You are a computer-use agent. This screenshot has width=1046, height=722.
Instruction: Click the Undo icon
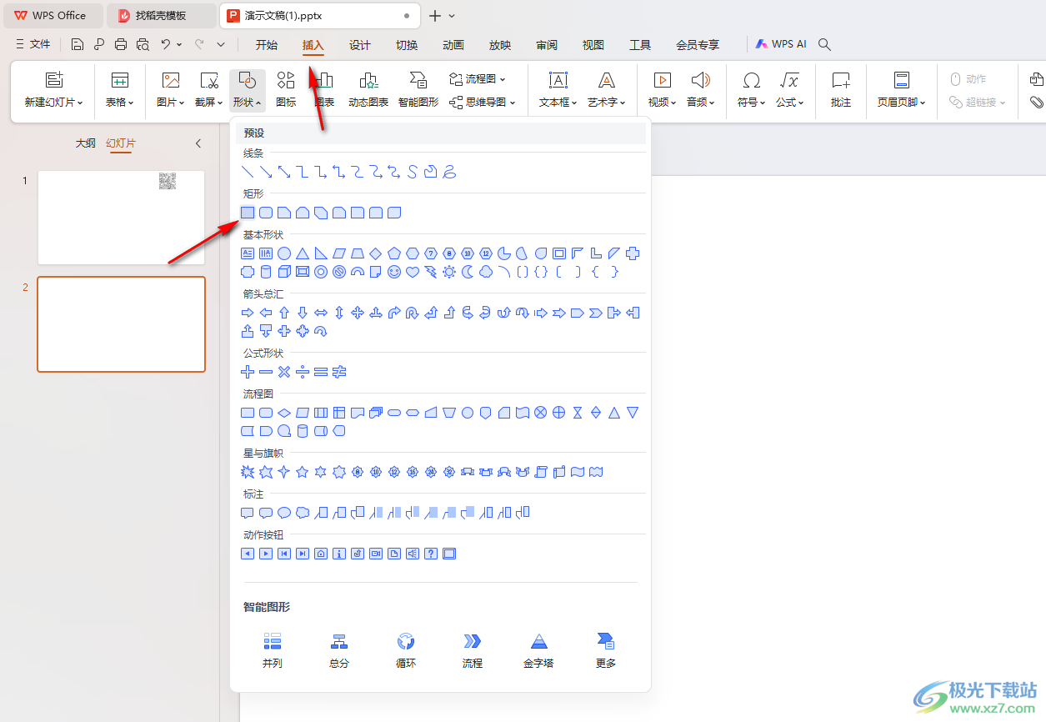[x=166, y=44]
